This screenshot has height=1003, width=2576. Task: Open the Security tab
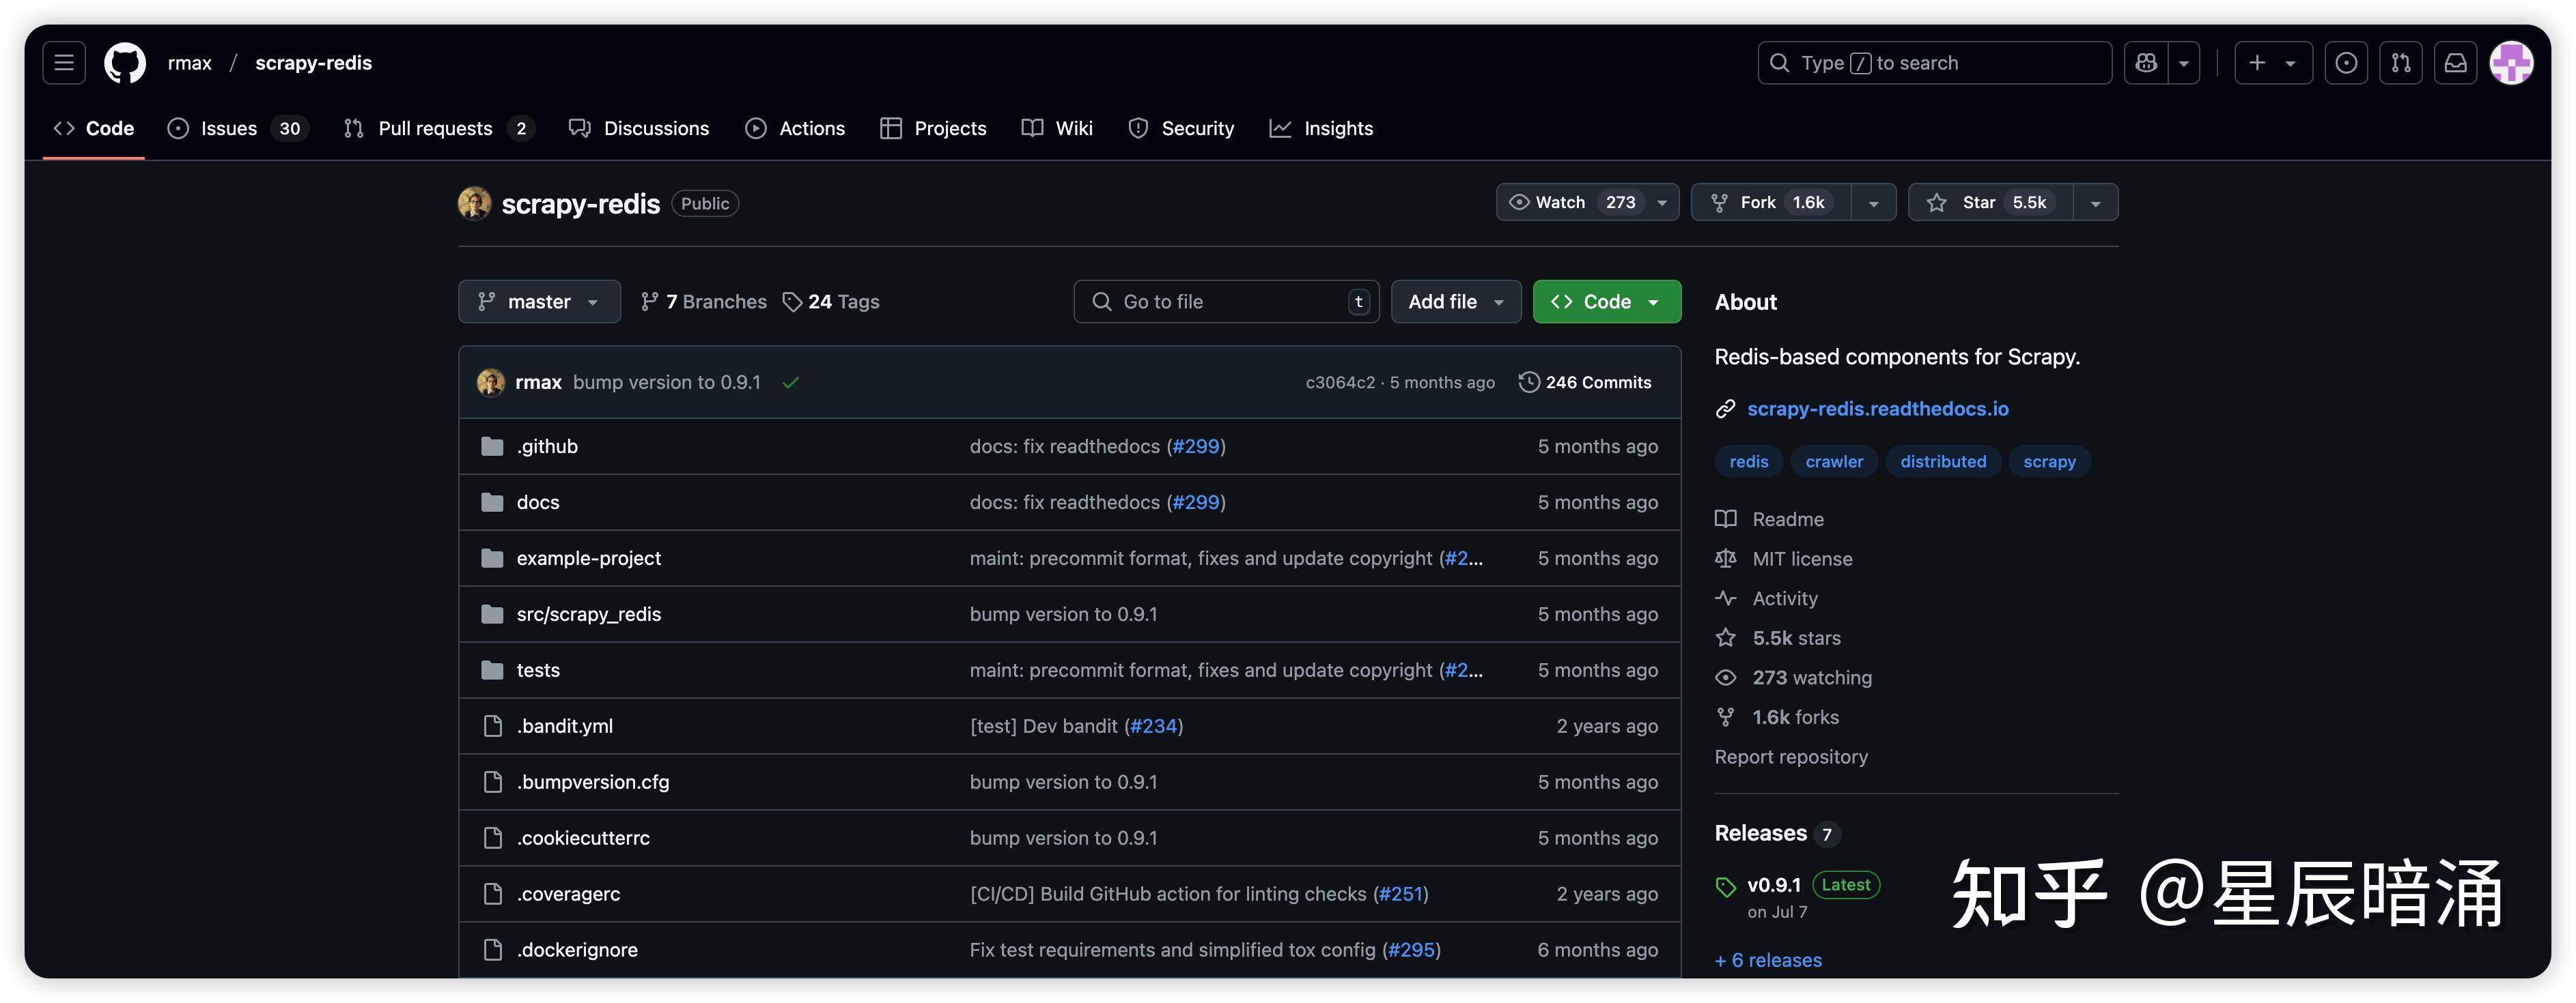pos(1181,129)
